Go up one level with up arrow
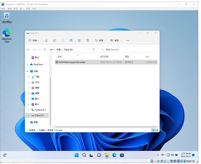Viewport: 201px width, 164px height. (45, 50)
